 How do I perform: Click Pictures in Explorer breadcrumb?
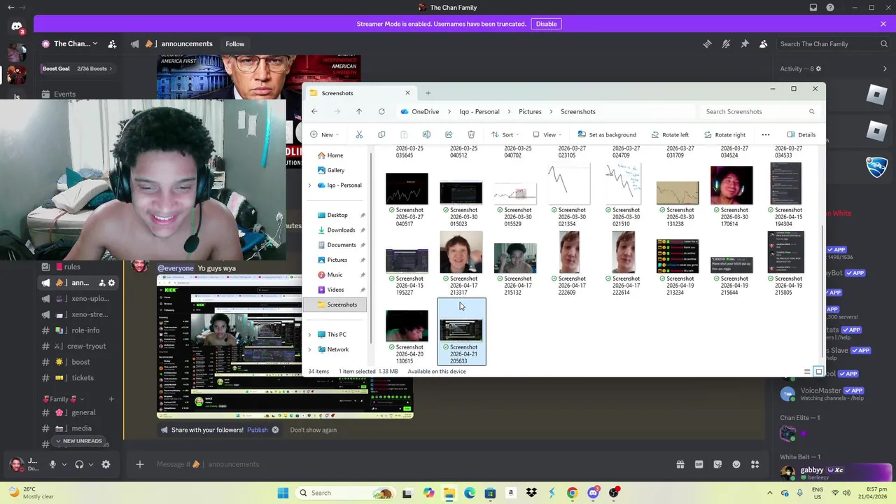coord(530,111)
